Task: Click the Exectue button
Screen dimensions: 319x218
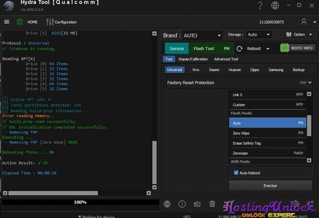Action: coord(270,186)
